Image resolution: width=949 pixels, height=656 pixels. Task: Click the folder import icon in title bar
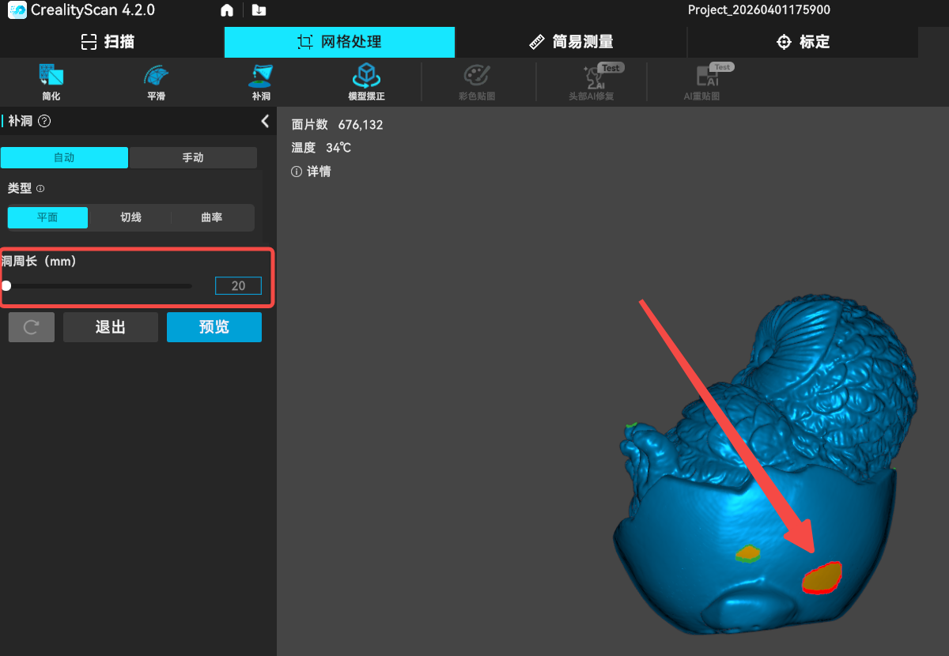(x=258, y=10)
